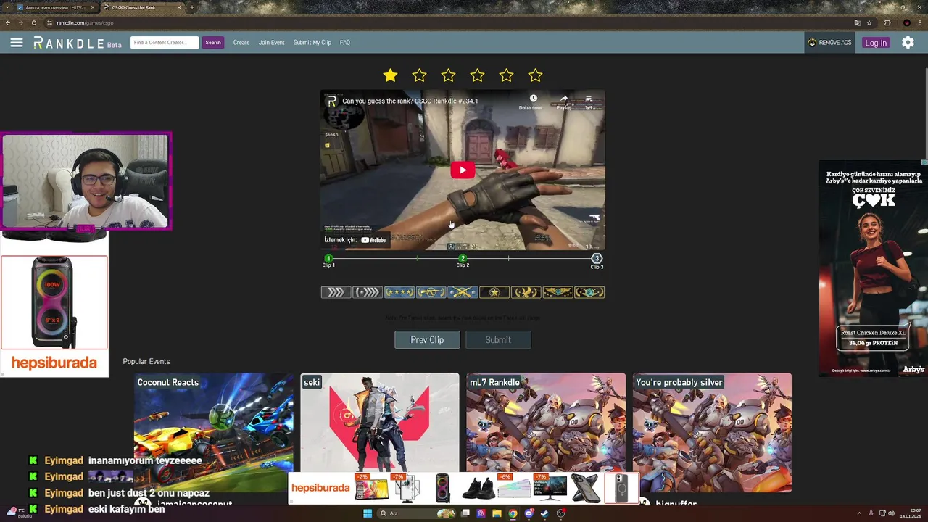Open the Rankdle channel avatar in video

332,101
